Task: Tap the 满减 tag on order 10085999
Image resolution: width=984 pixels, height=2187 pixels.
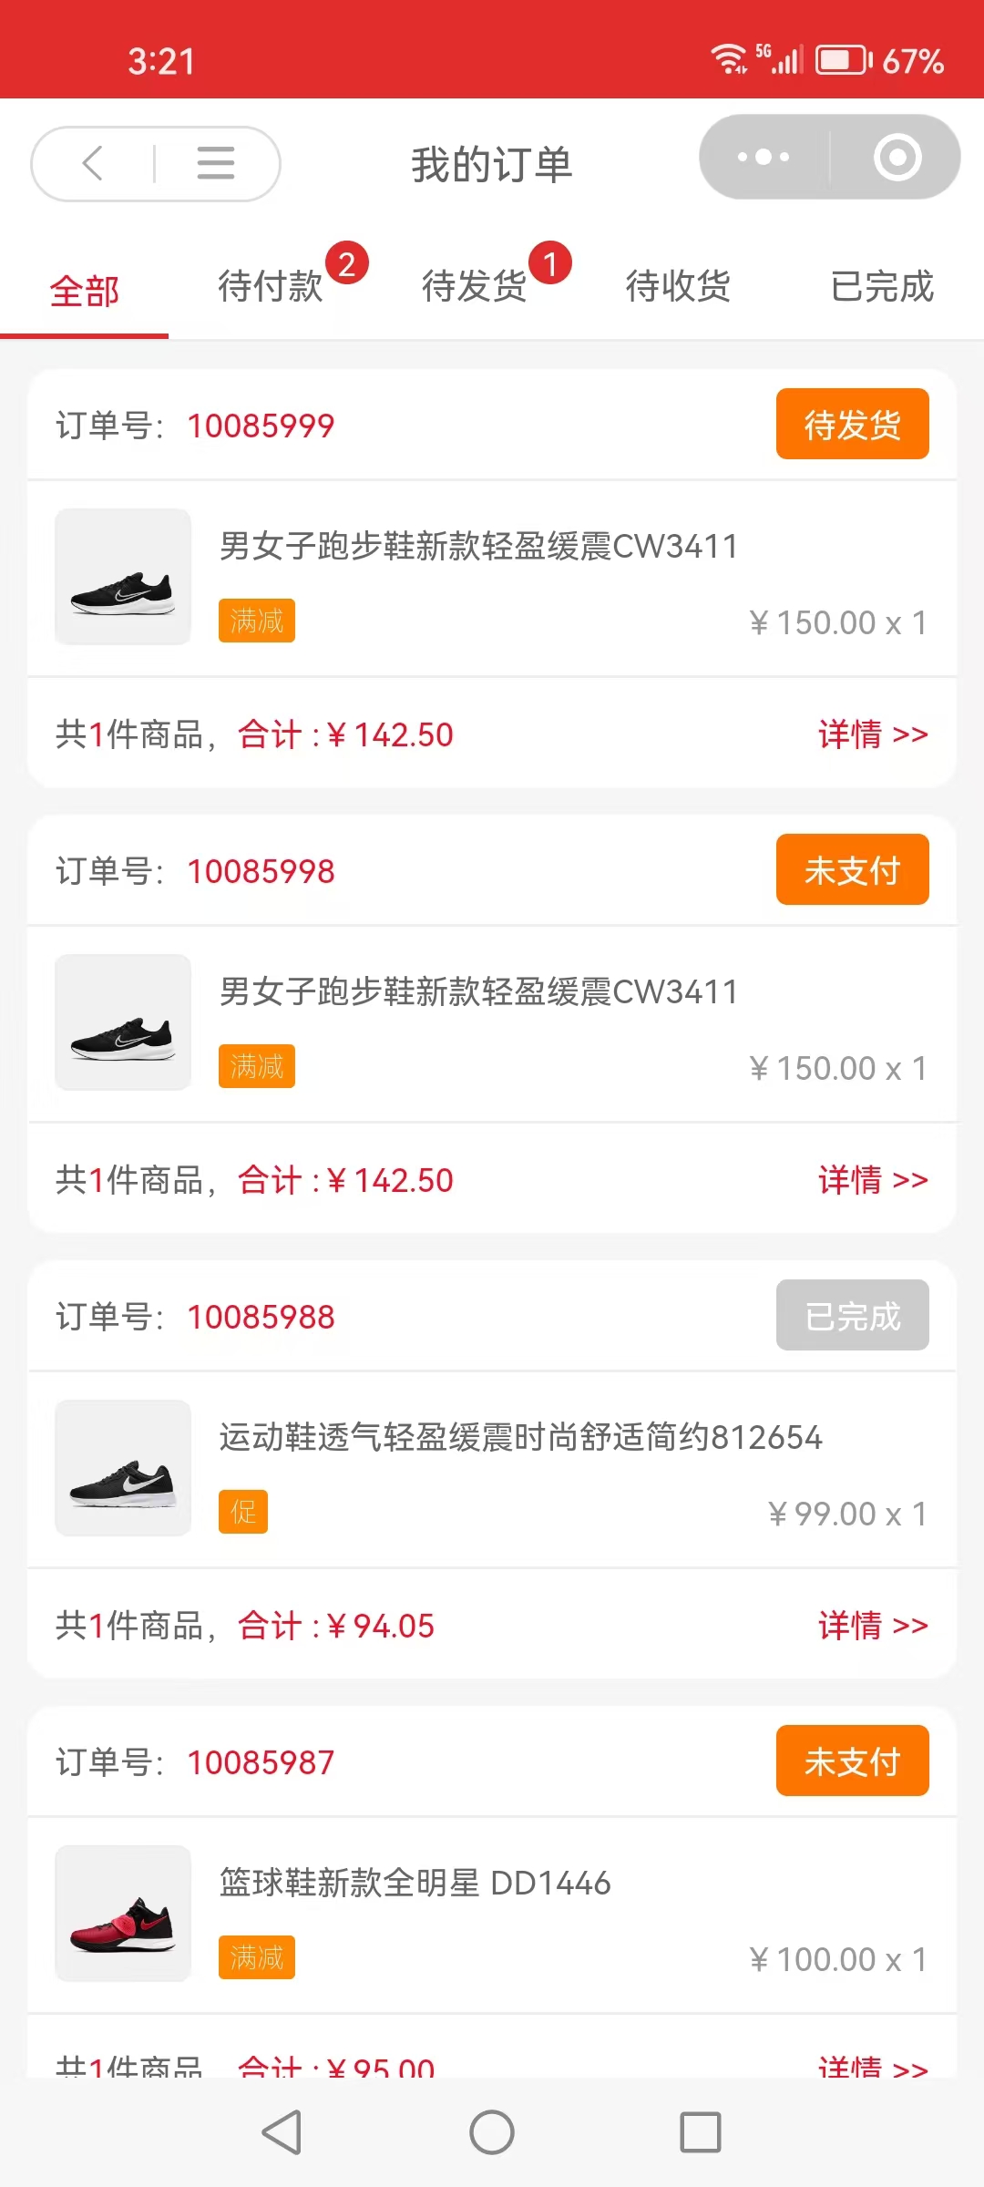Action: pos(257,621)
